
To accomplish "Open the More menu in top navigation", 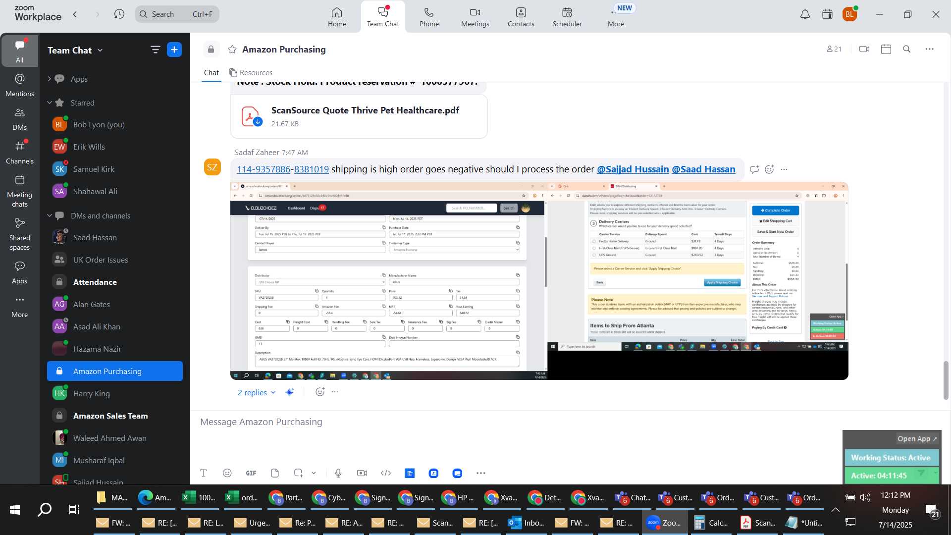I will pyautogui.click(x=616, y=17).
